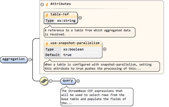Click the table-ref description annotation
This screenshot has width=169, height=107.
pos(89,32)
